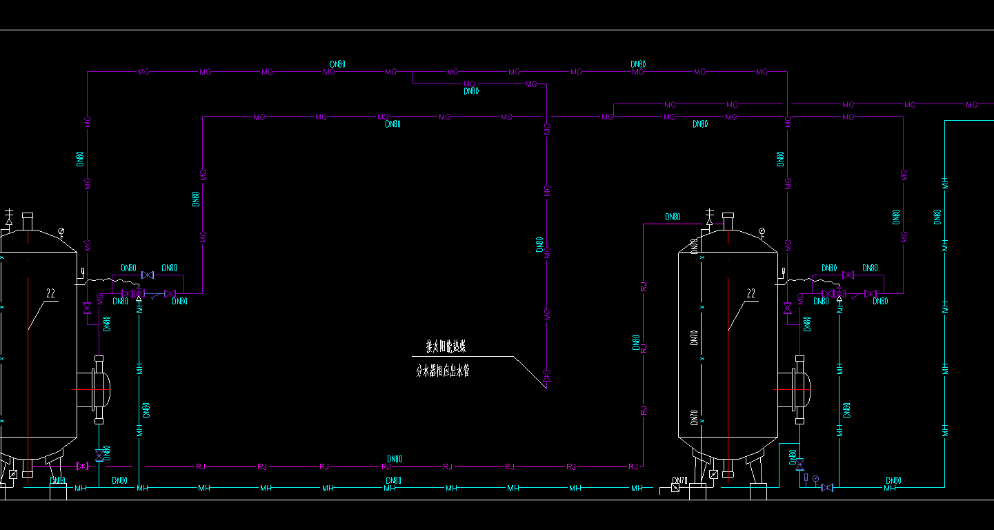Image resolution: width=994 pixels, height=530 pixels.
Task: Select the DN80 label on the bottom-right MH line
Action: pos(893,480)
